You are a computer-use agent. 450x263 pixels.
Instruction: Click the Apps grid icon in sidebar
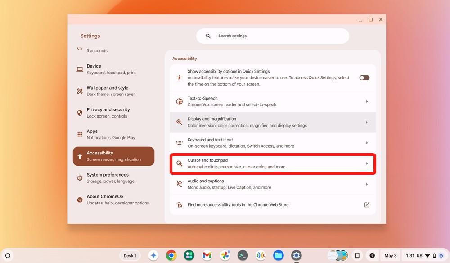pos(80,134)
